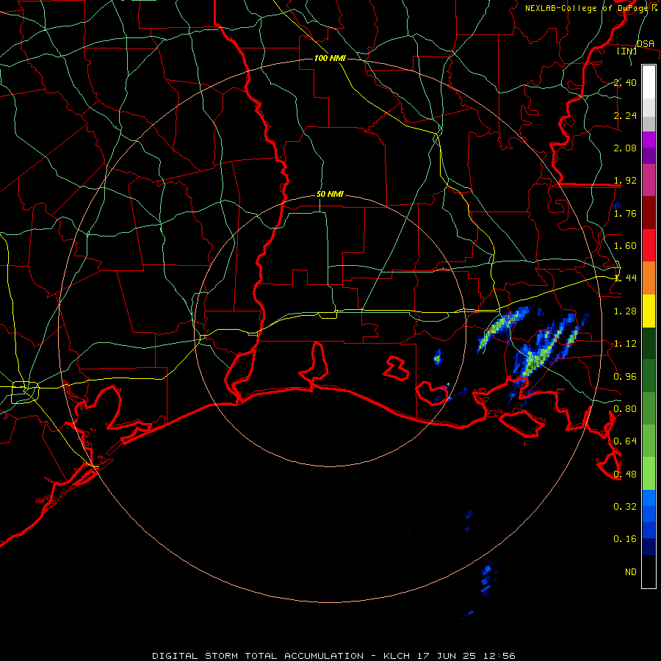The width and height of the screenshot is (661, 661).
Task: Click the "NEXLAB-College of DuPage" credit text
Action: point(588,8)
